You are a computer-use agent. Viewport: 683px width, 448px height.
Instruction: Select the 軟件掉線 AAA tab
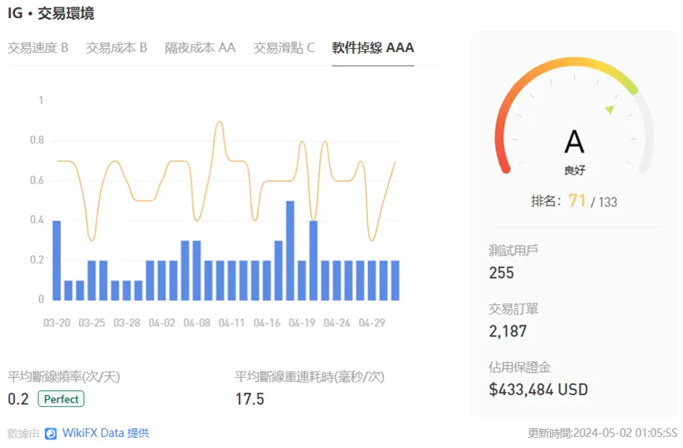[x=373, y=47]
